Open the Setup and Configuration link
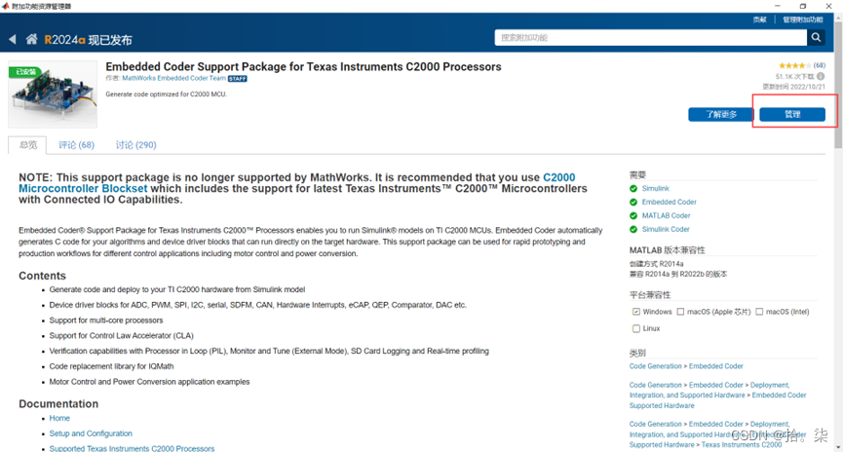 tap(91, 433)
